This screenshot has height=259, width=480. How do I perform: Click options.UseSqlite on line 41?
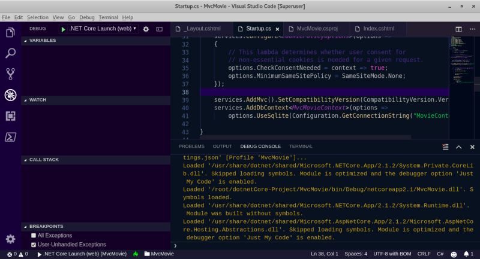pos(259,116)
